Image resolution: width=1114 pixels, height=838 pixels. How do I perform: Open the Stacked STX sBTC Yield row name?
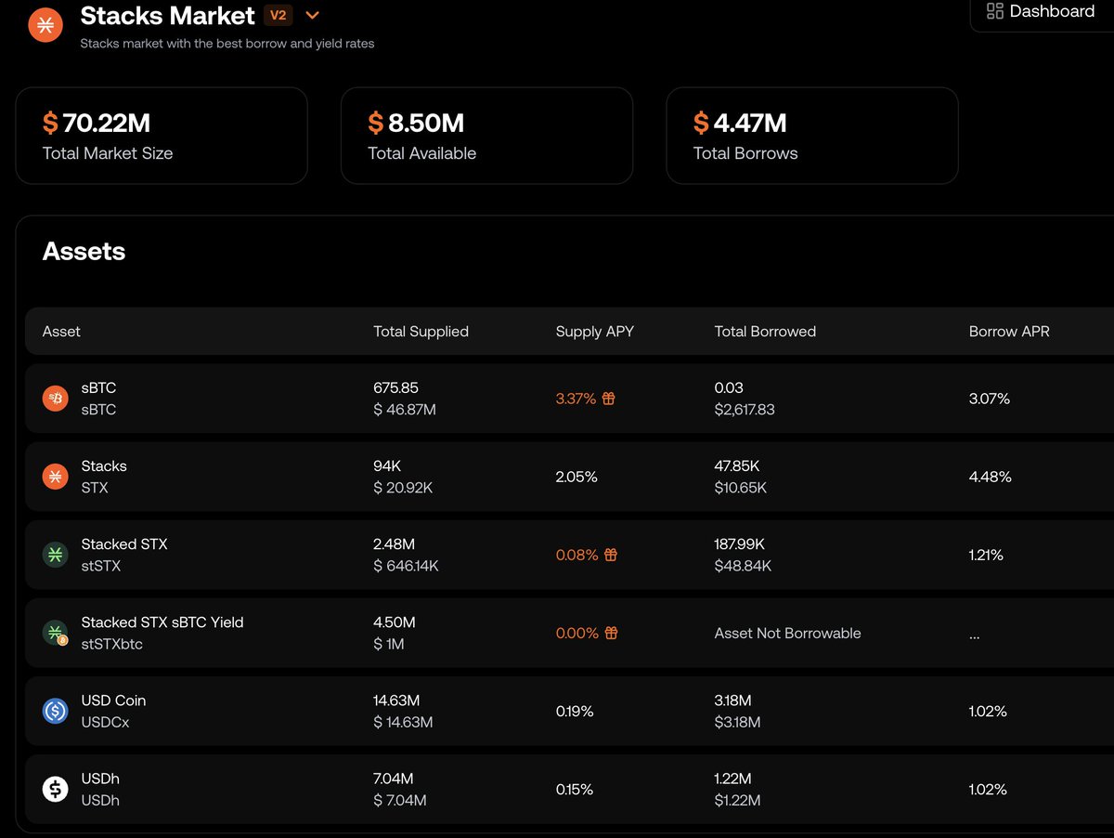[x=162, y=622]
